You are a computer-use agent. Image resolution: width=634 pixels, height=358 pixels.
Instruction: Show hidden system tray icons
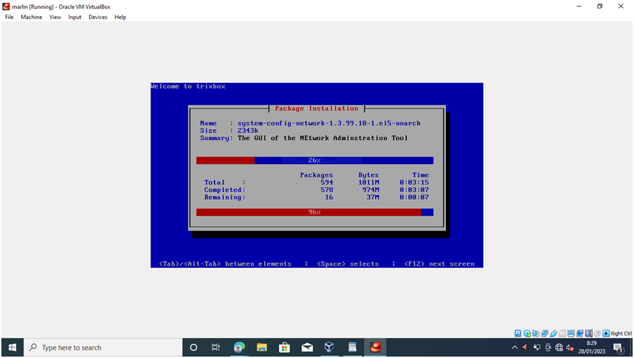pyautogui.click(x=514, y=347)
